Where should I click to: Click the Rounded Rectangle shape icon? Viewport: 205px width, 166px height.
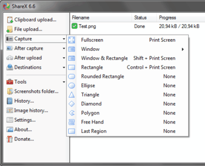(x=72, y=76)
